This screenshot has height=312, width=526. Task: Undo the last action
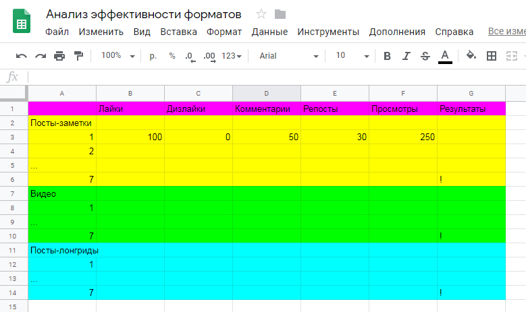[22, 56]
